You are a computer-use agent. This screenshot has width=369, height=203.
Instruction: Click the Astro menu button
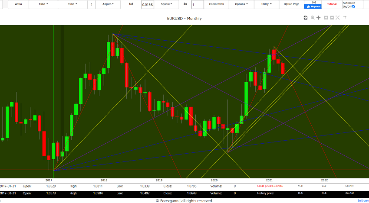[x=18, y=4]
